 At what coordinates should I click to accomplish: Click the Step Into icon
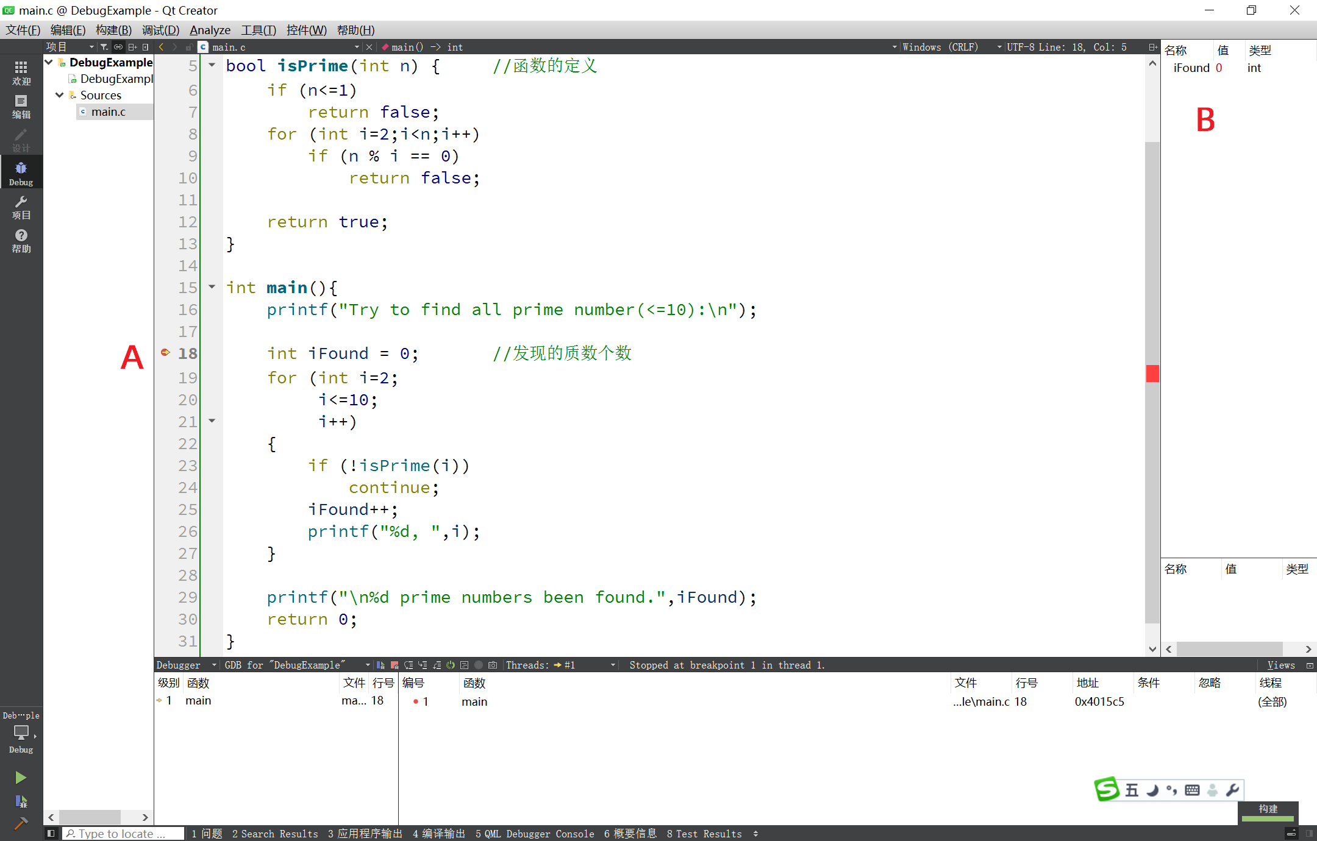click(x=423, y=665)
